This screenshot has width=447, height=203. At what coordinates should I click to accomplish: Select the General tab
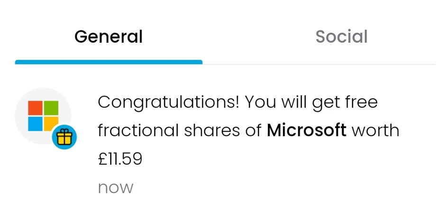tap(109, 37)
